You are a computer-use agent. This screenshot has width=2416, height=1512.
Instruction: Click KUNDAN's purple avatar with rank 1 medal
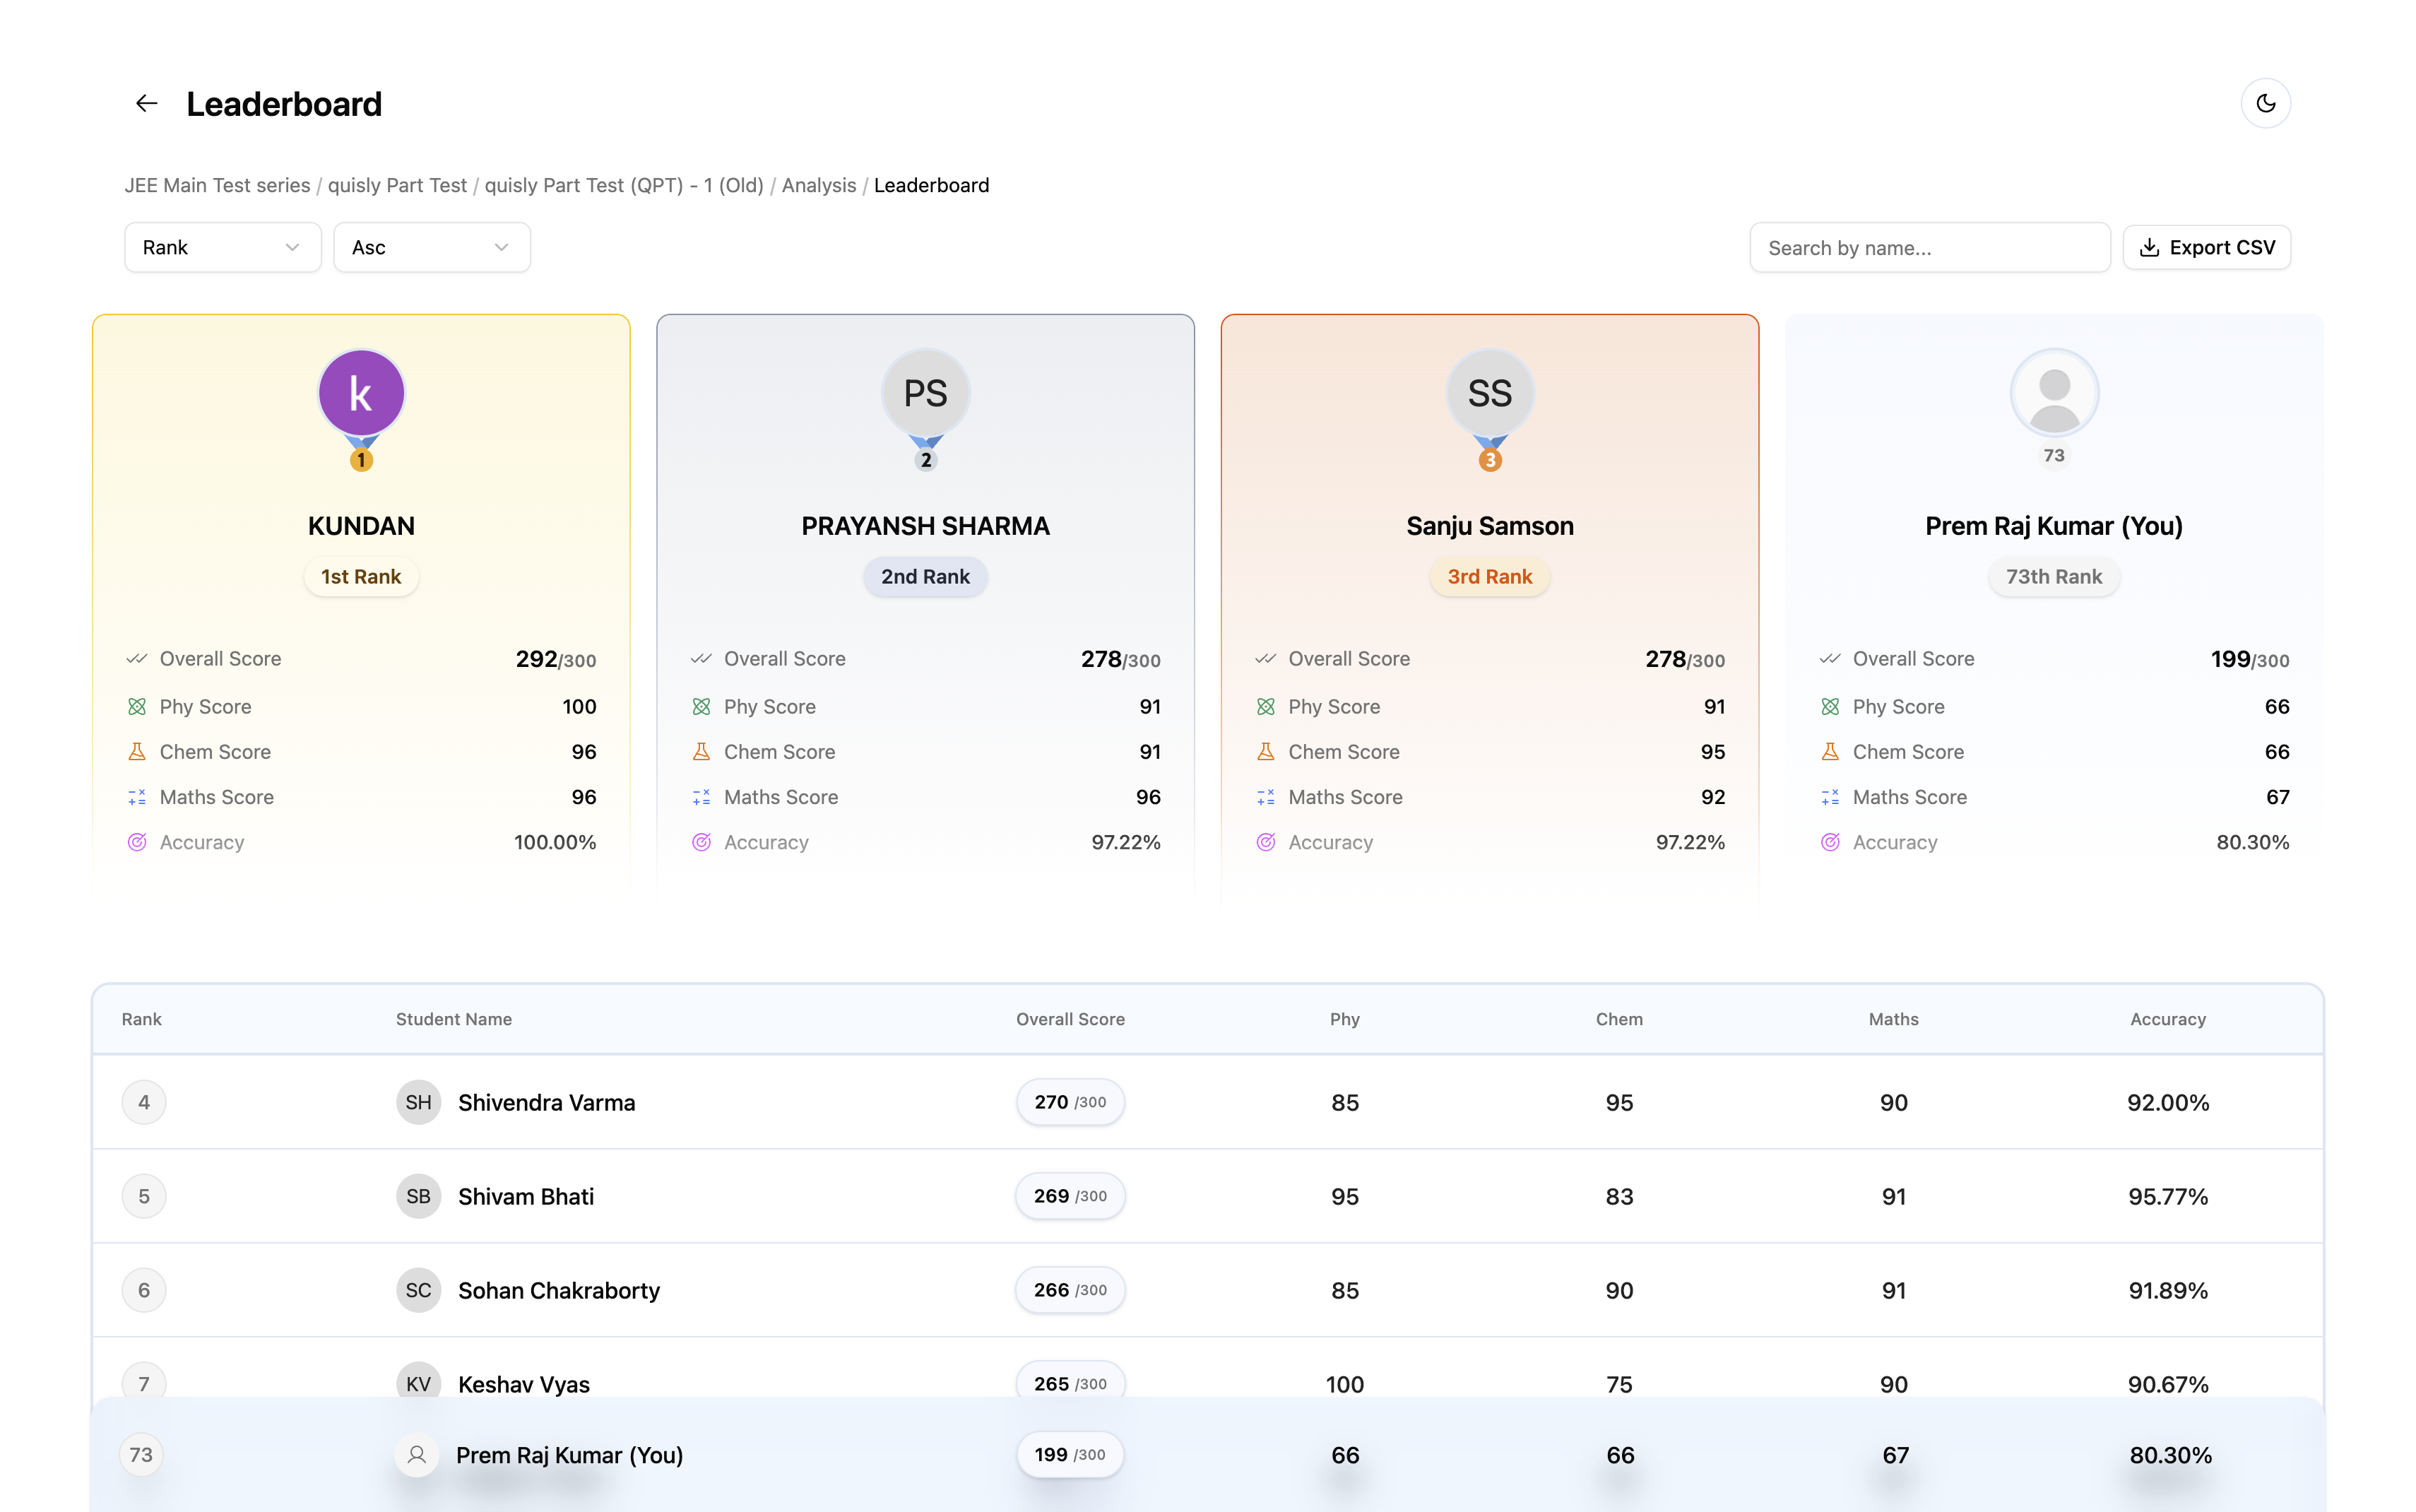[361, 392]
